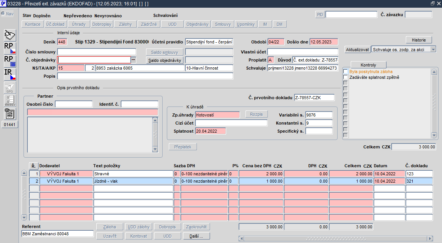Open the RP icon with EU flag
The height and width of the screenshot is (243, 442).
tap(10, 62)
